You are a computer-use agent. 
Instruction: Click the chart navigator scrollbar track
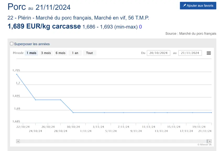pyautogui.click(x=113, y=141)
